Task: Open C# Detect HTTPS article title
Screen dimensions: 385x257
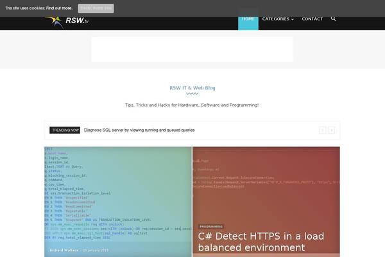Action: [261, 242]
